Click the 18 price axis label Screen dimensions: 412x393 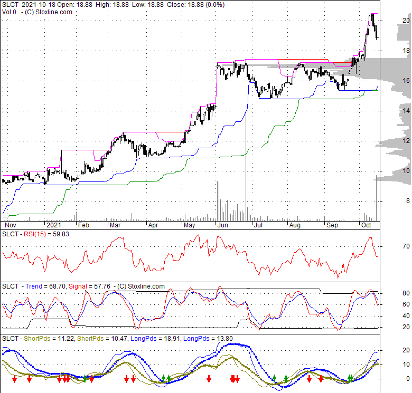click(406, 51)
